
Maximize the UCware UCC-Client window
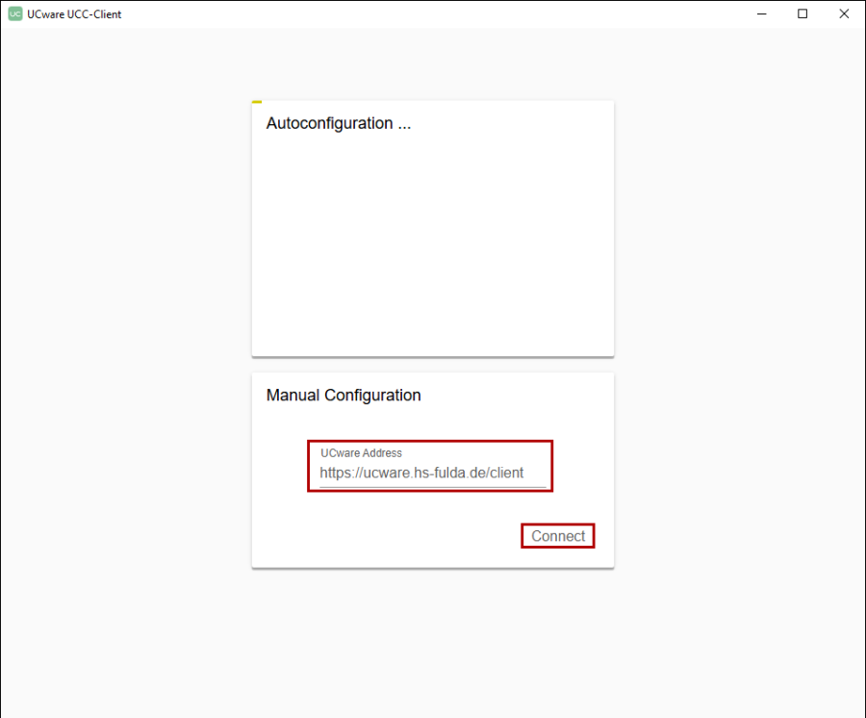coord(802,13)
